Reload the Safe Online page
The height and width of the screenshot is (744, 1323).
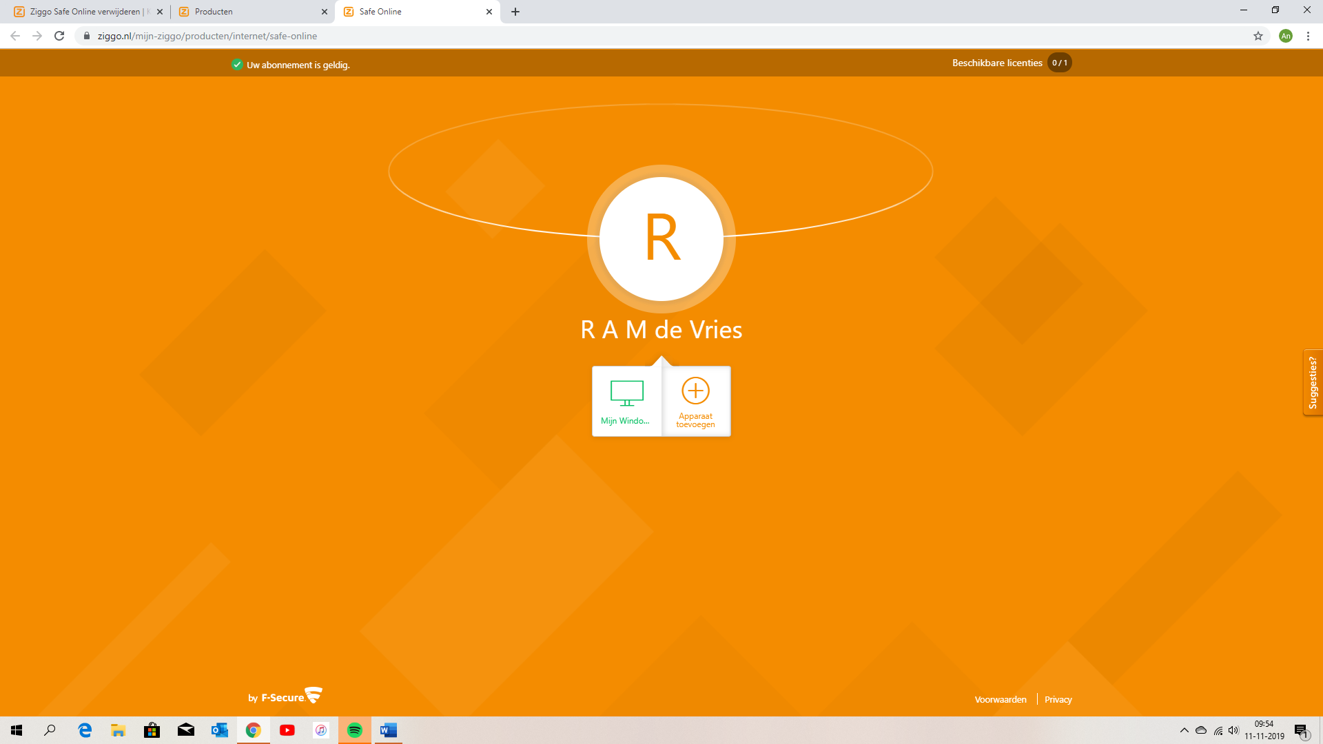(59, 36)
